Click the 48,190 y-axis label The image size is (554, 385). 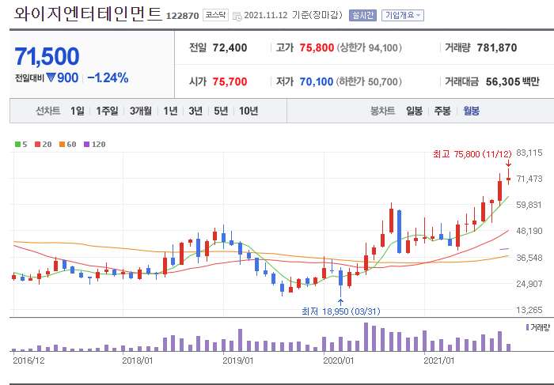coord(529,231)
